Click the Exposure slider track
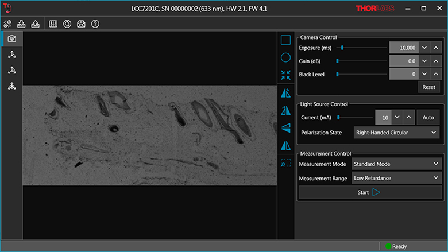 point(362,48)
